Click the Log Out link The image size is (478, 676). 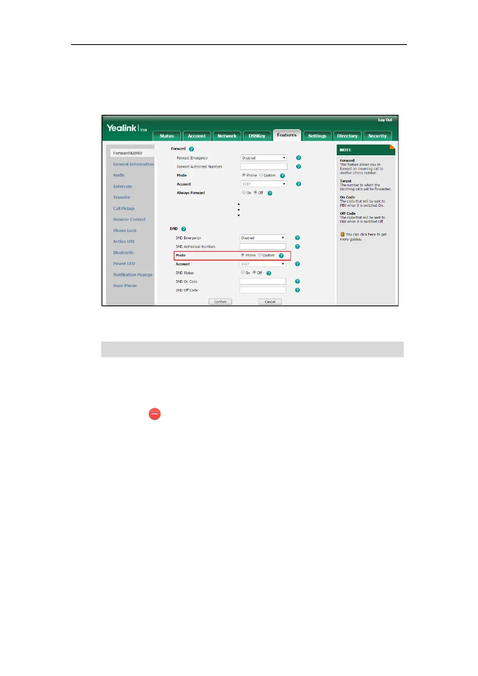coord(385,120)
